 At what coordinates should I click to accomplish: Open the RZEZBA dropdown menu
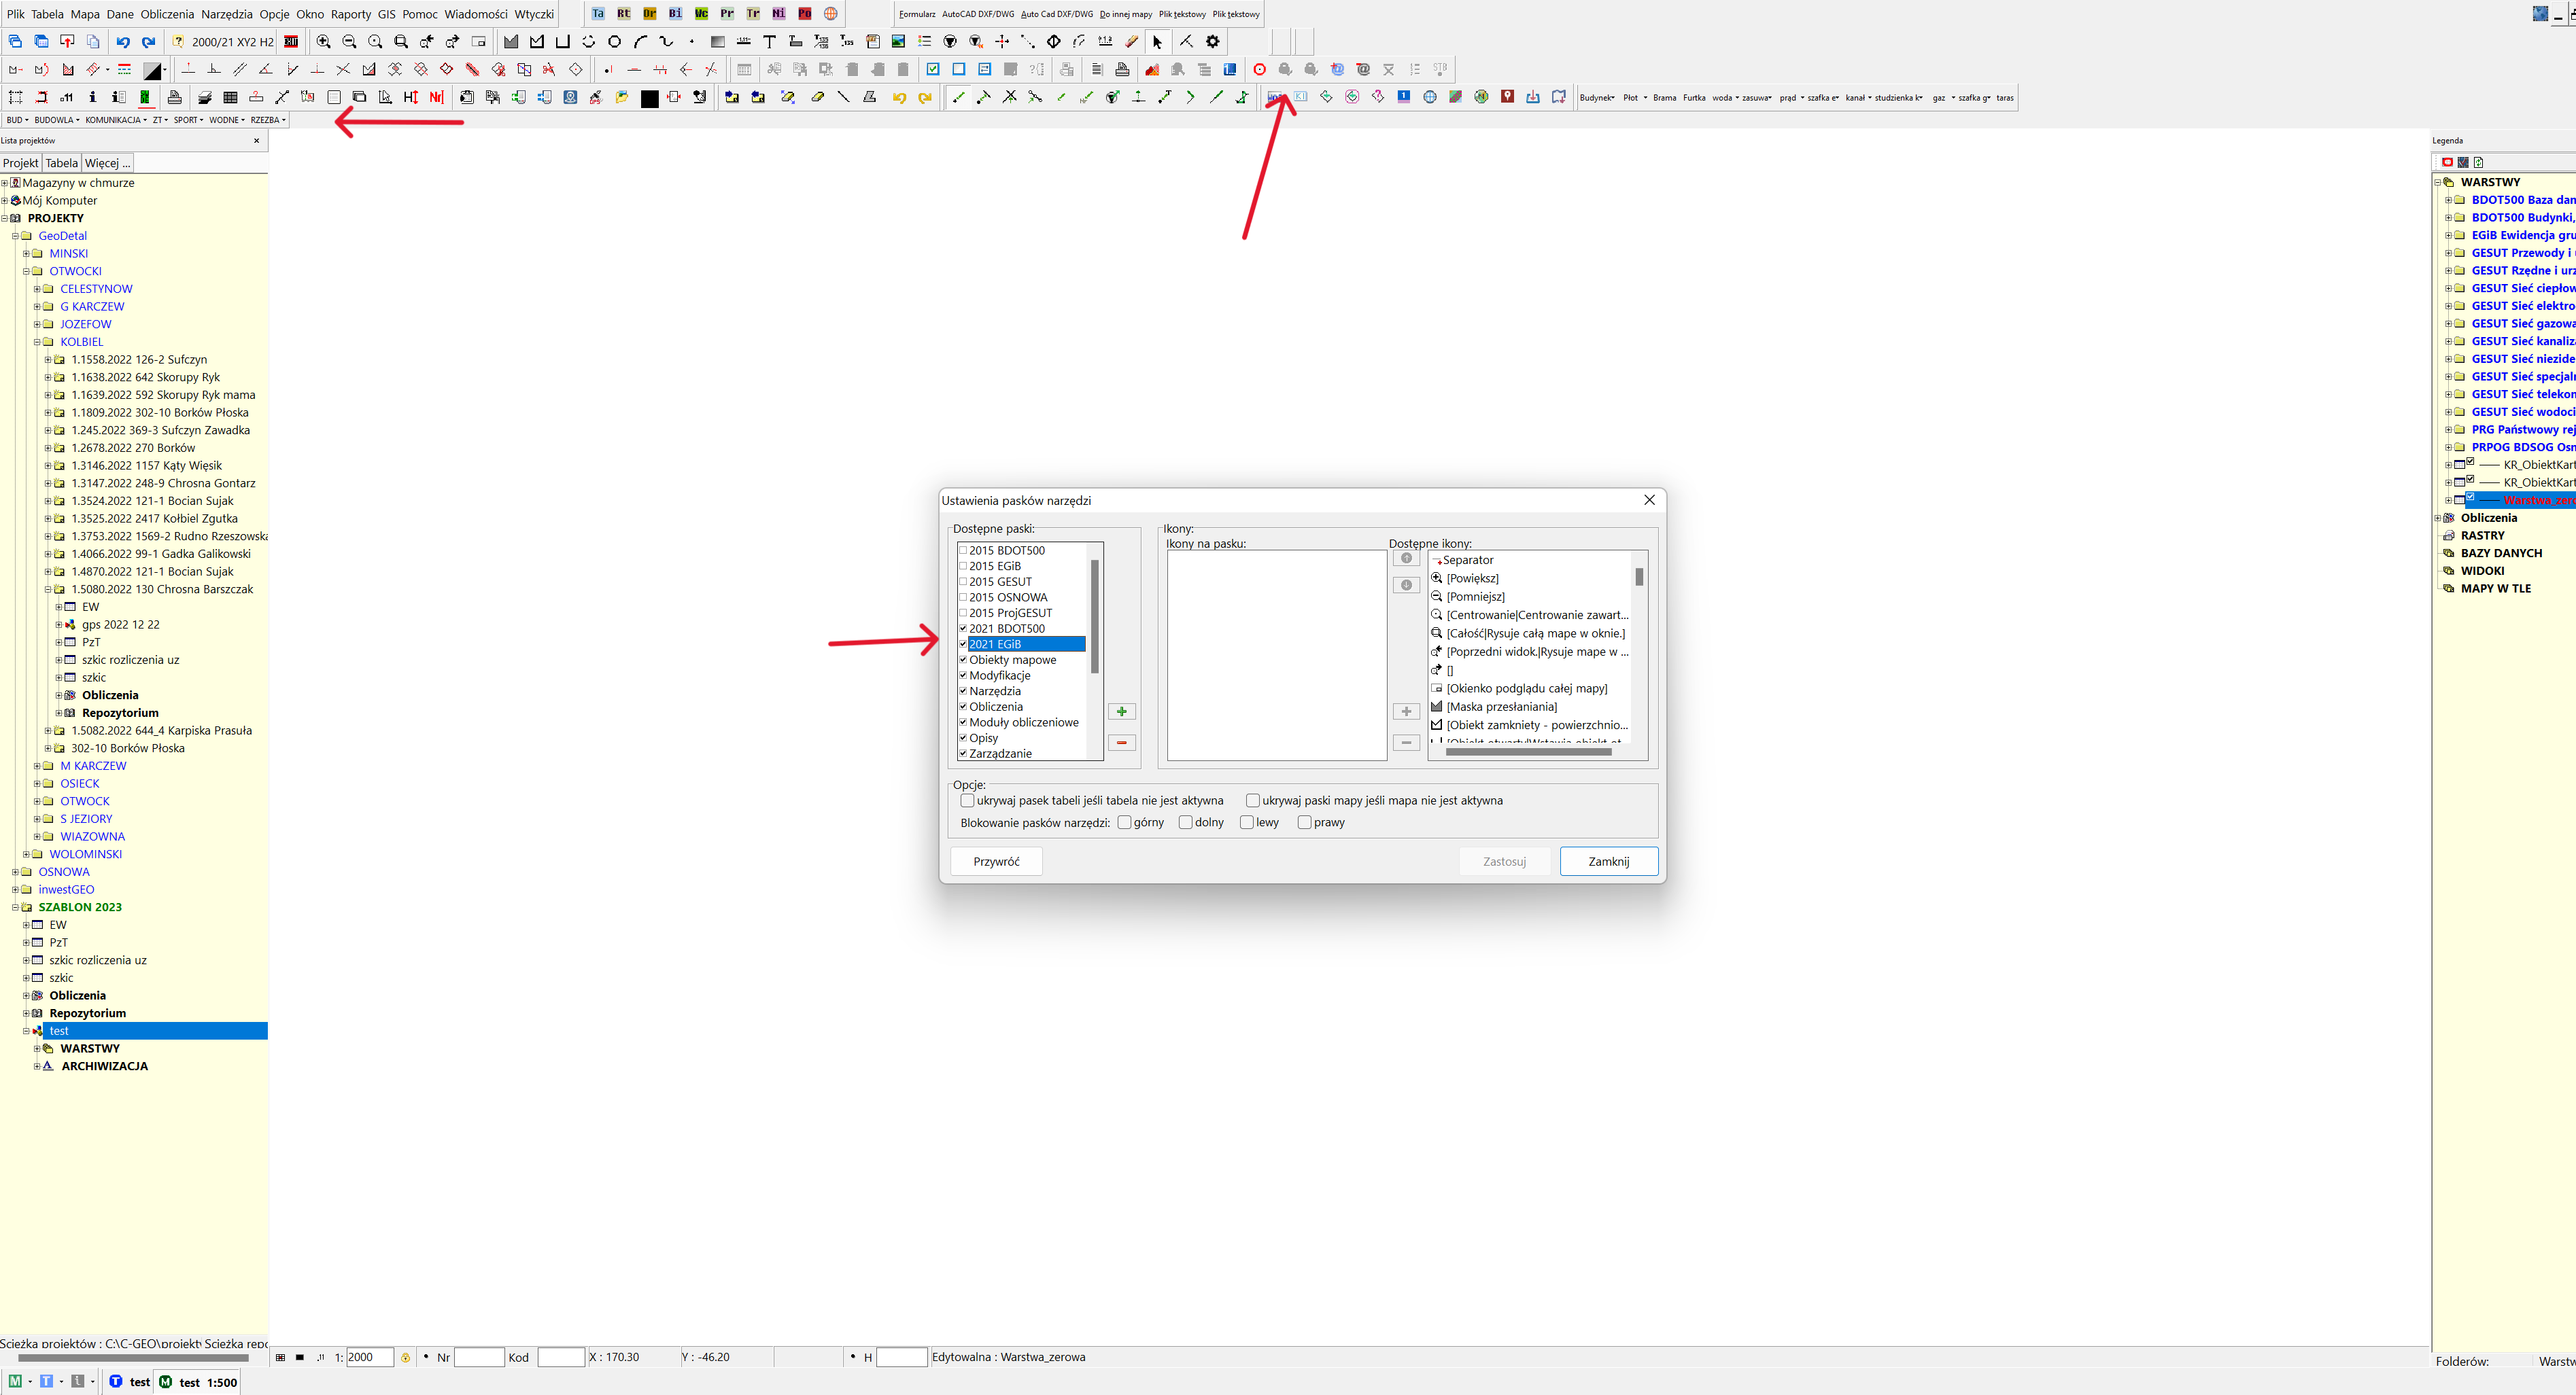click(268, 120)
